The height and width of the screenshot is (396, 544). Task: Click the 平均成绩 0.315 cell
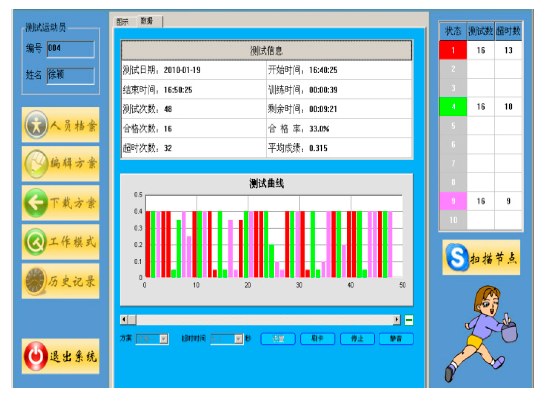(339, 148)
